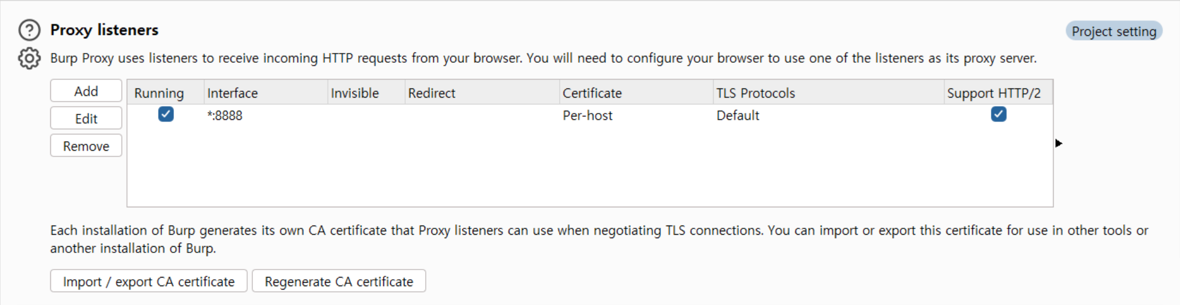Toggle Running checkbox for *:8888 listener
The height and width of the screenshot is (305, 1180).
(166, 114)
